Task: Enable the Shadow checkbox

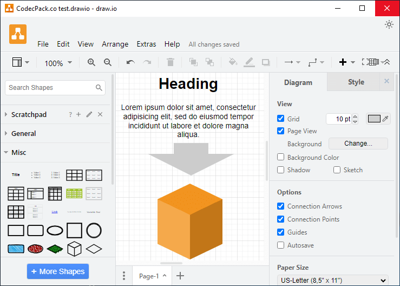Action: (x=280, y=170)
